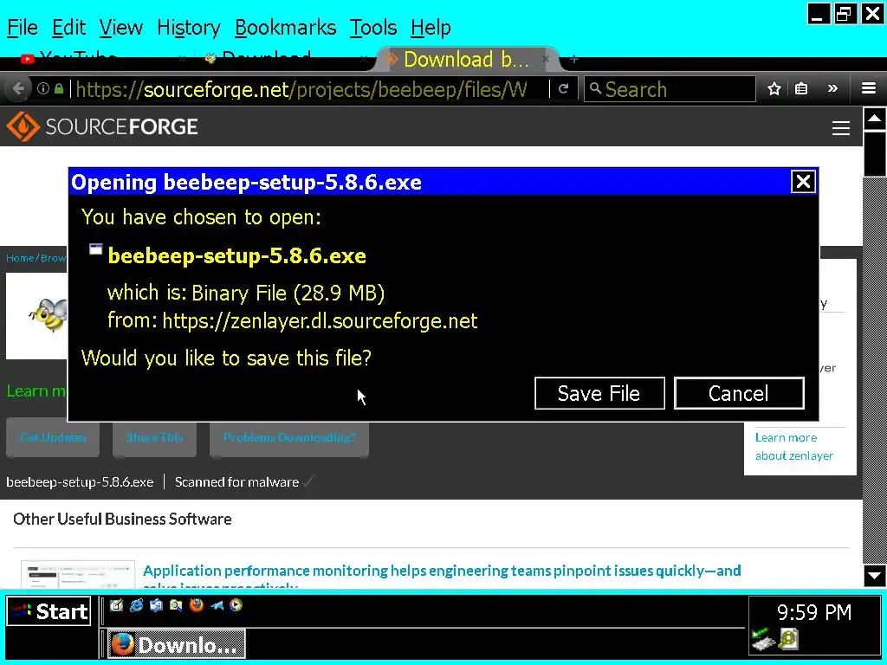
Task: Open the Firefox hamburger menu
Action: pos(869,89)
